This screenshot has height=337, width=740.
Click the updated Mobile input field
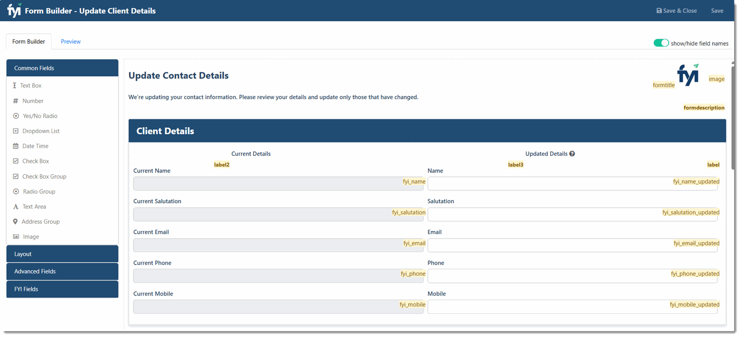[x=572, y=307]
